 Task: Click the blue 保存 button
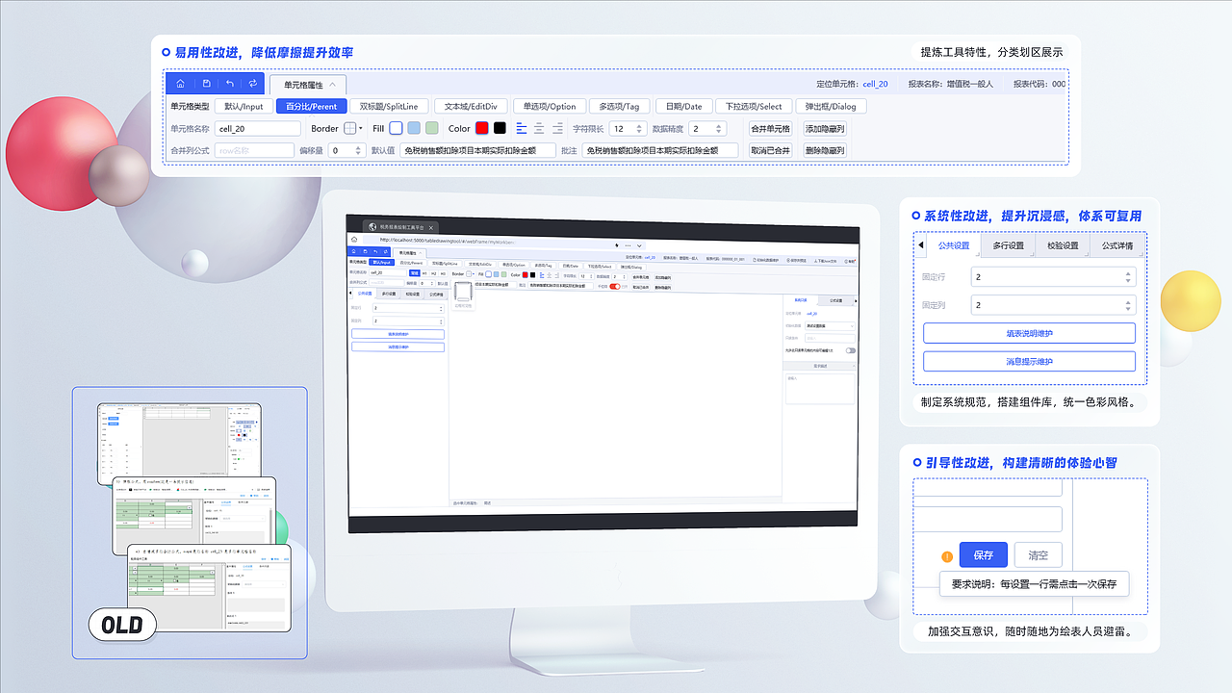984,555
